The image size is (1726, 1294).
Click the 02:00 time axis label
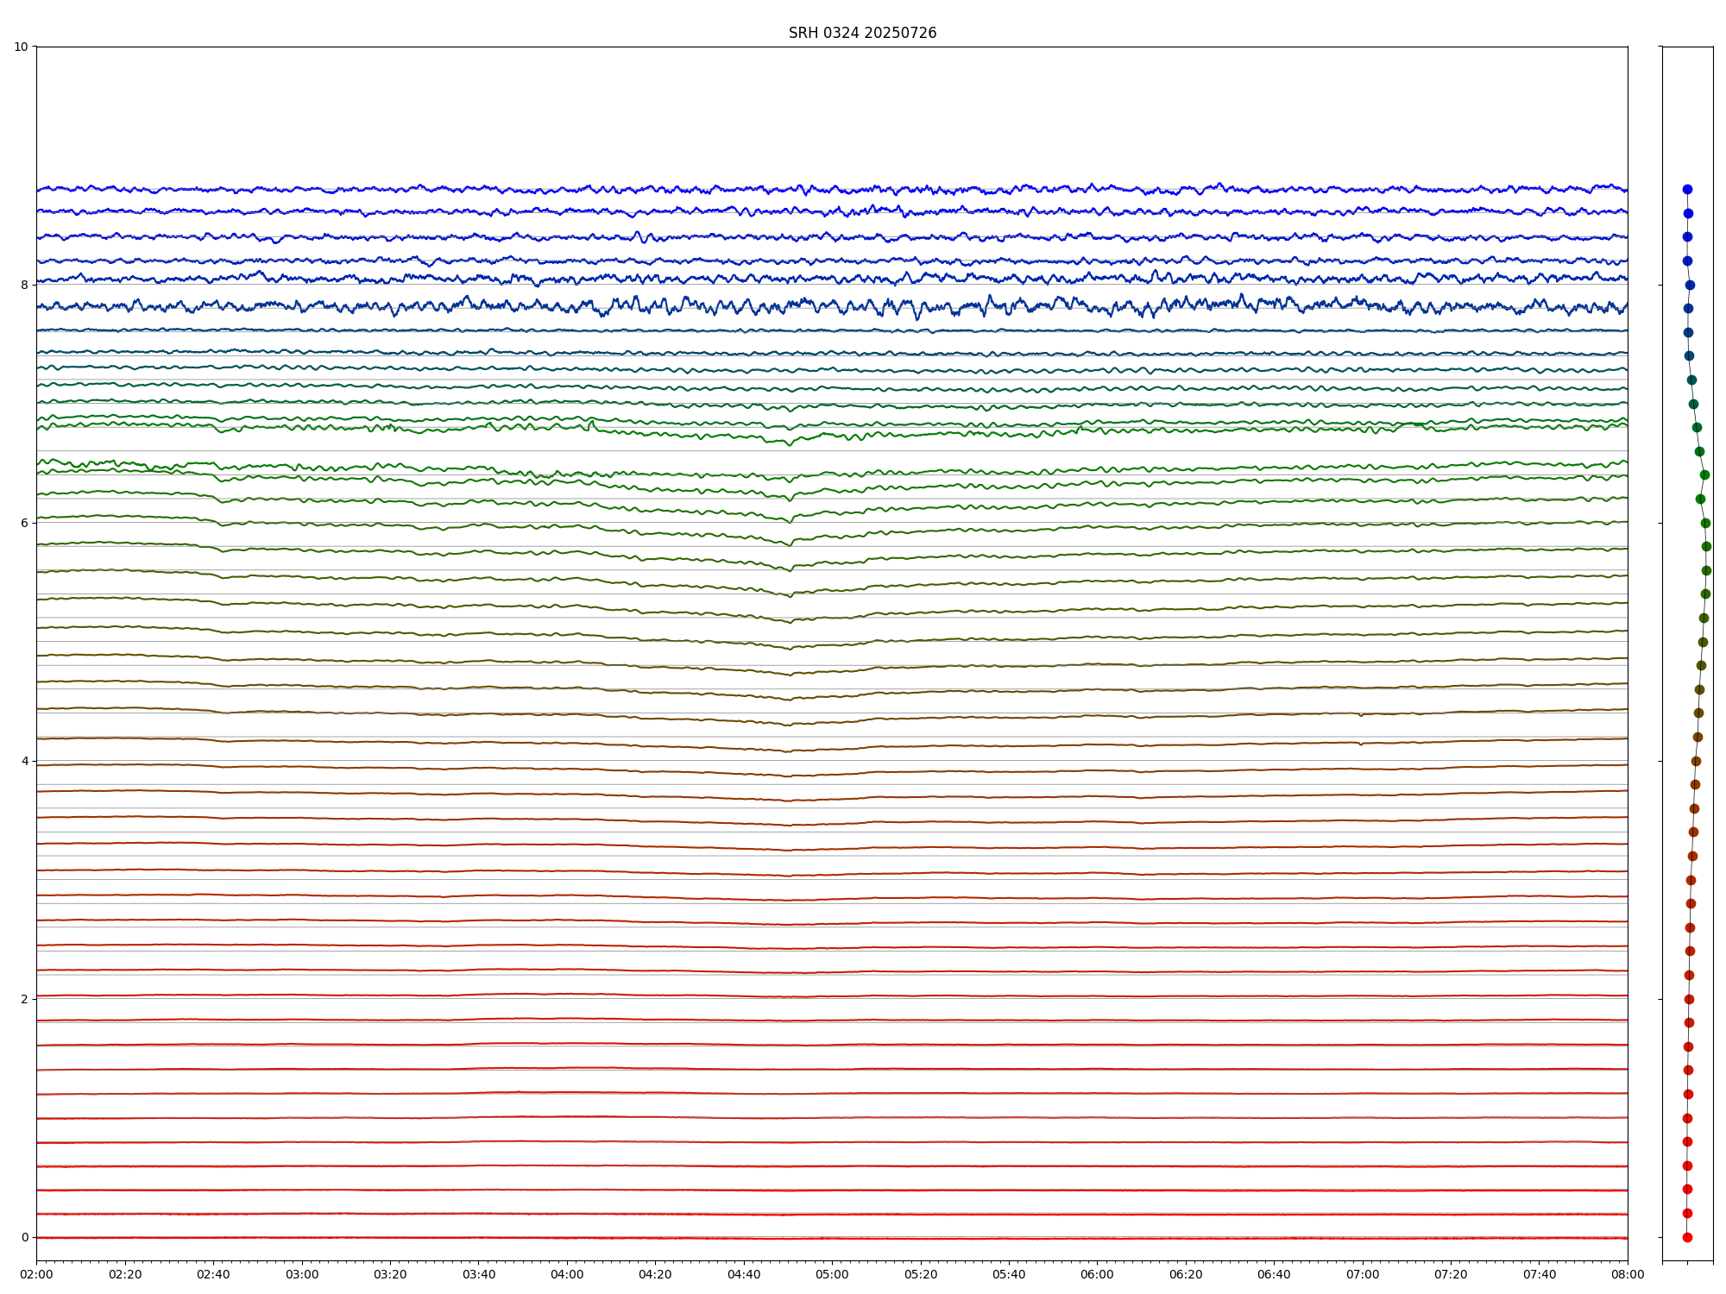(x=36, y=1274)
